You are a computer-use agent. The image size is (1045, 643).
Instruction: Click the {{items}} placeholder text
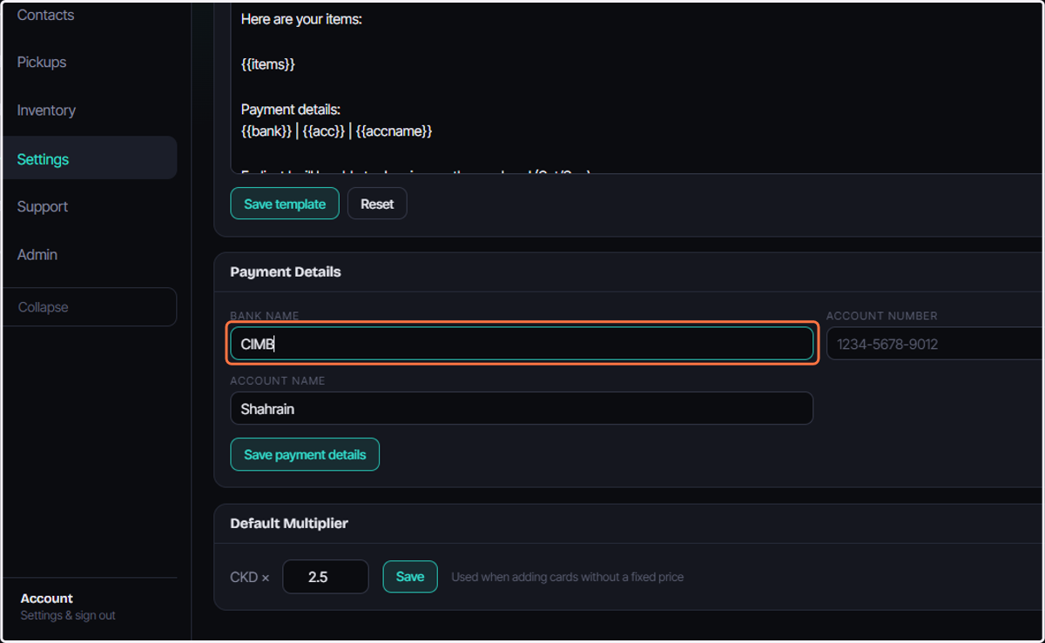(268, 64)
